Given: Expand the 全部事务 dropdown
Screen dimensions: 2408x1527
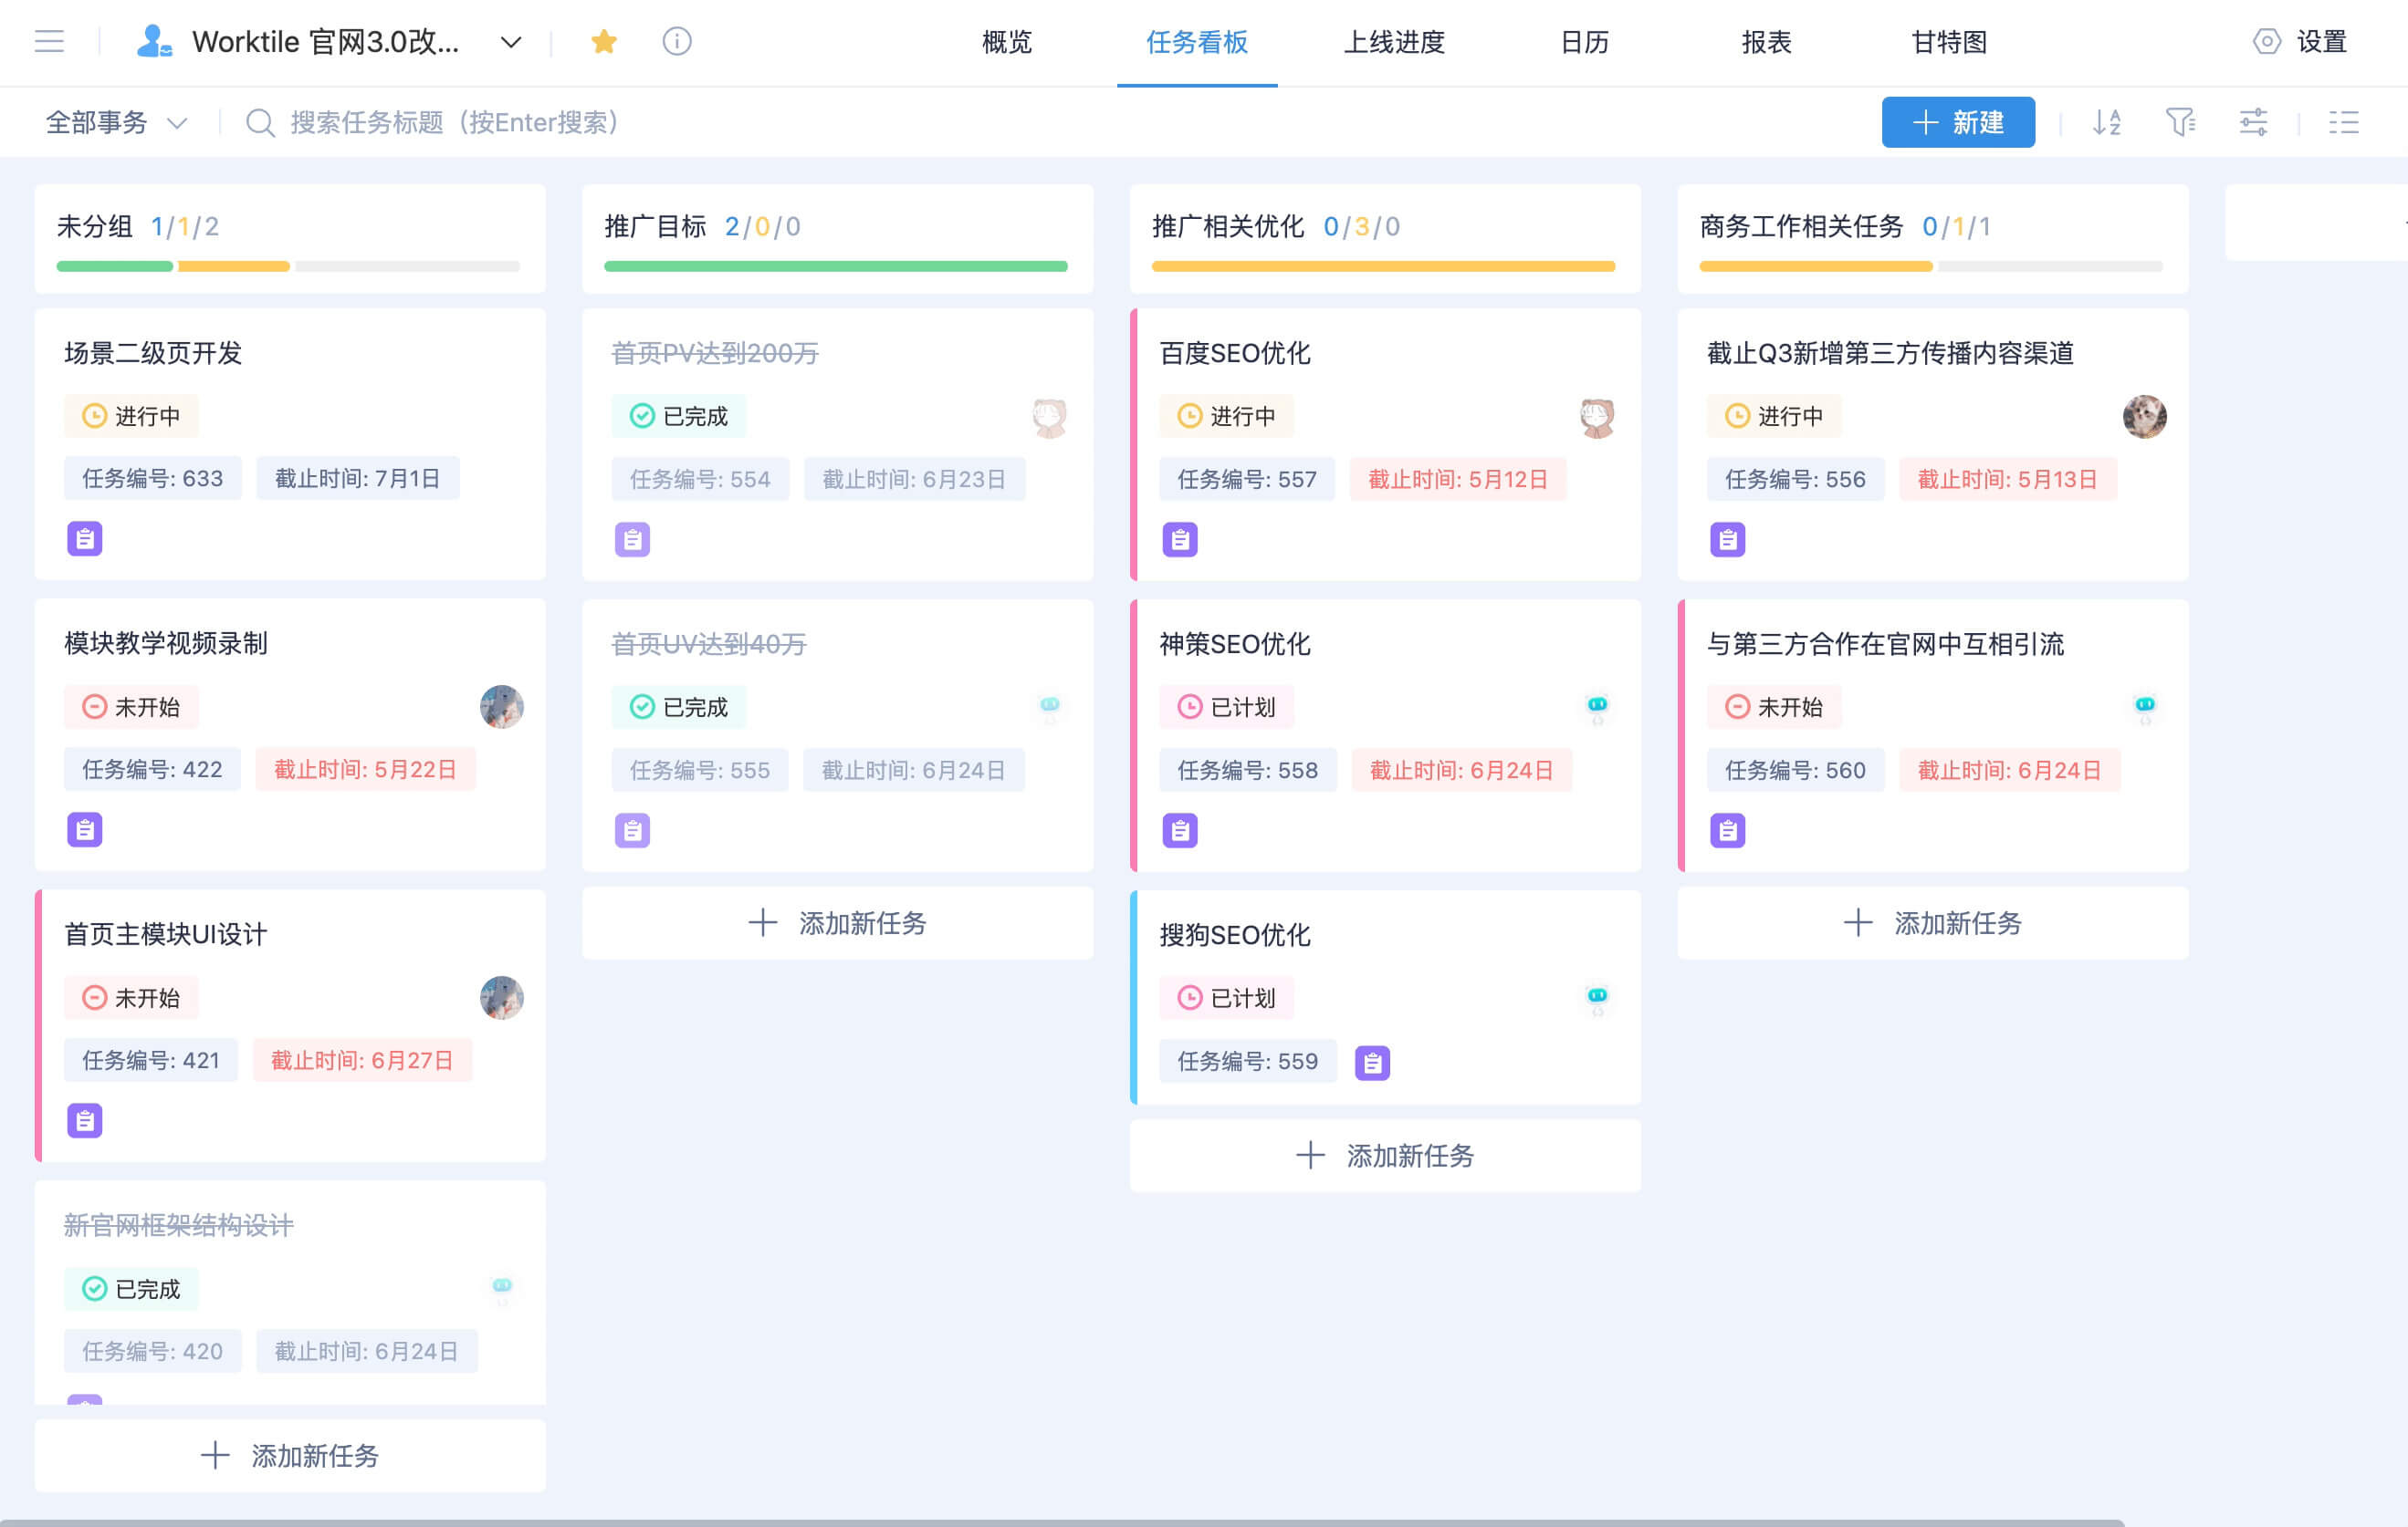Looking at the screenshot, I should tap(116, 122).
